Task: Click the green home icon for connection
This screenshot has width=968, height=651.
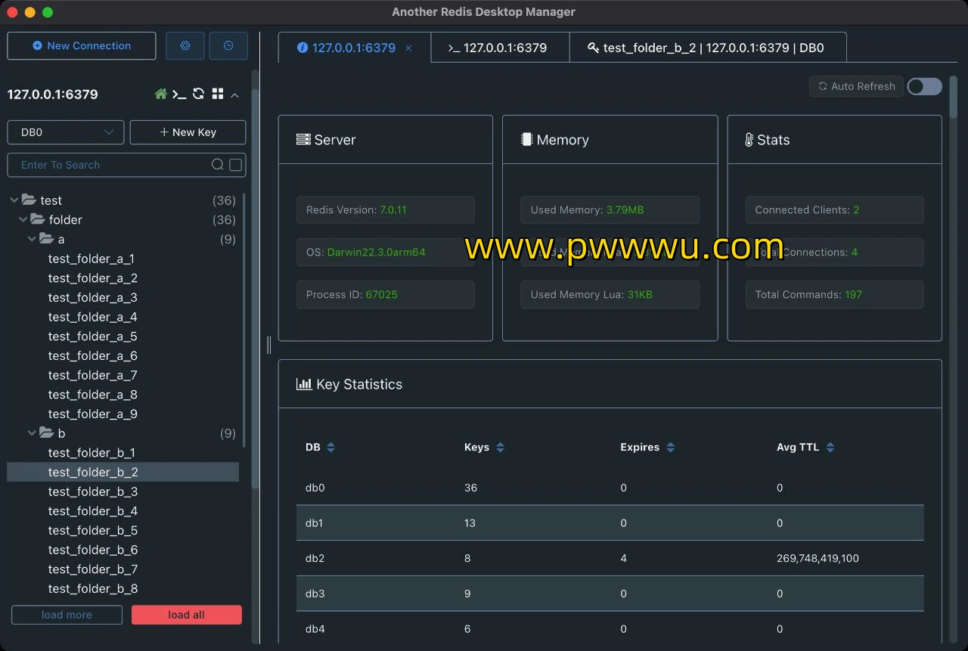Action: 160,94
